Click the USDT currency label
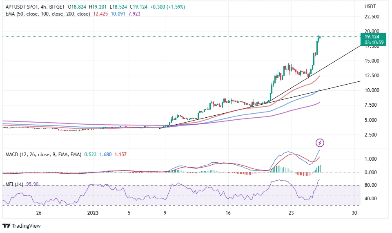 coord(370,7)
